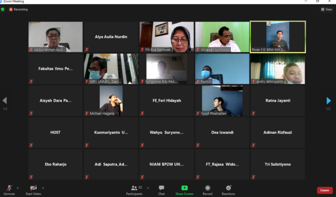The height and width of the screenshot is (197, 336).
Task: Click the Record icon
Action: (207, 188)
